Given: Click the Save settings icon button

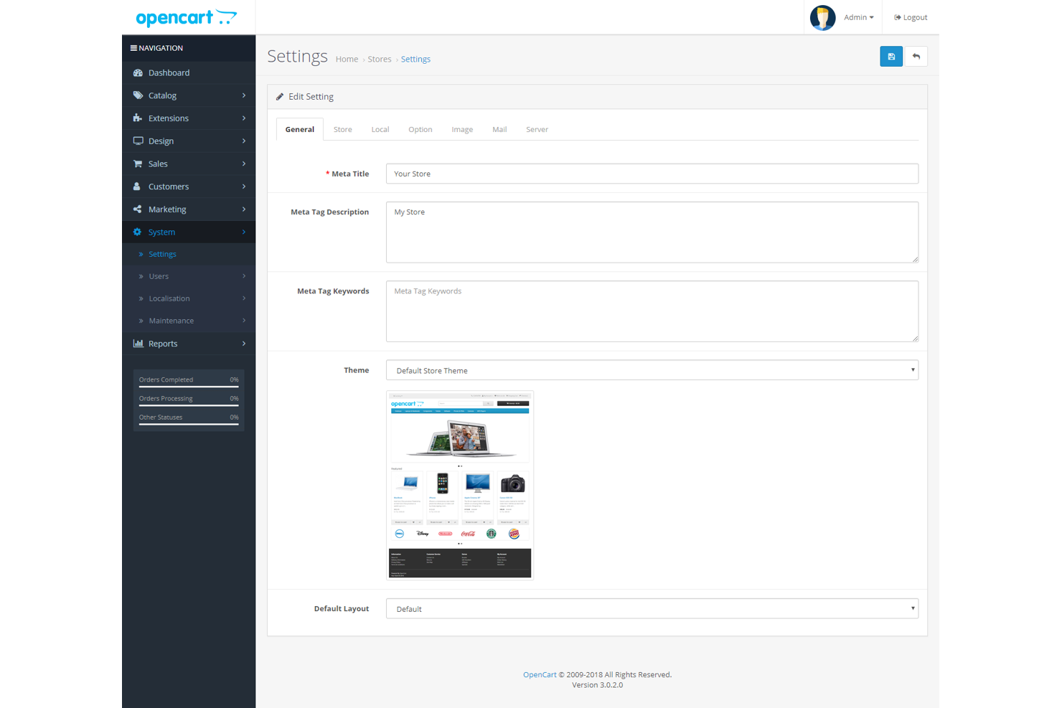Looking at the screenshot, I should (891, 56).
